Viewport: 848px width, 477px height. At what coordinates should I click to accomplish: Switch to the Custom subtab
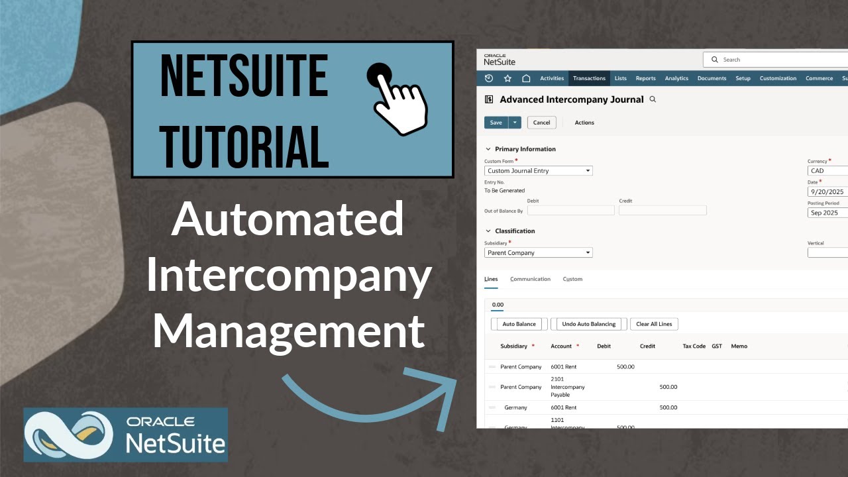[x=572, y=279]
